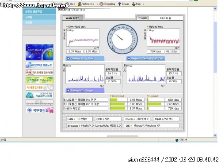Click the North America globe banner

click(39, 52)
